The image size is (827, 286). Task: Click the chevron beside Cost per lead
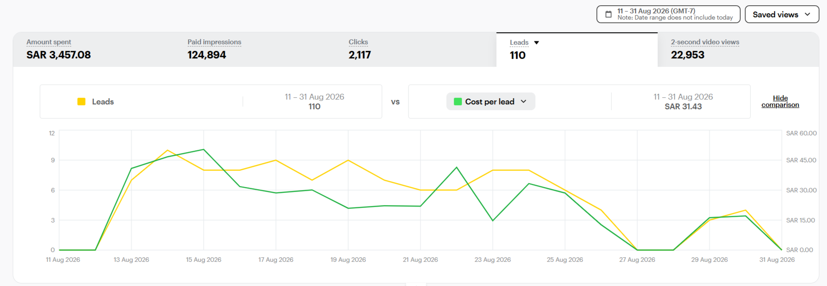524,101
